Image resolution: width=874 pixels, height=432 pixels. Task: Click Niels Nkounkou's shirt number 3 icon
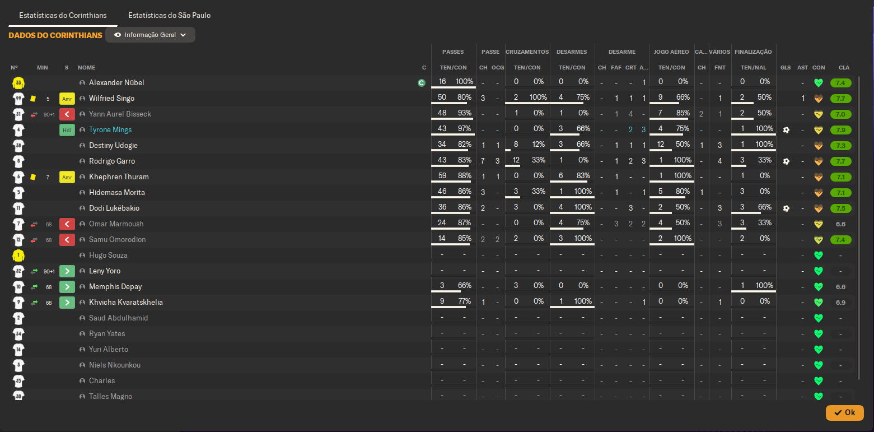pos(18,365)
